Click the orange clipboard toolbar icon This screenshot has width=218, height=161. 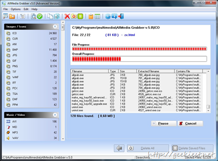coord(91,16)
